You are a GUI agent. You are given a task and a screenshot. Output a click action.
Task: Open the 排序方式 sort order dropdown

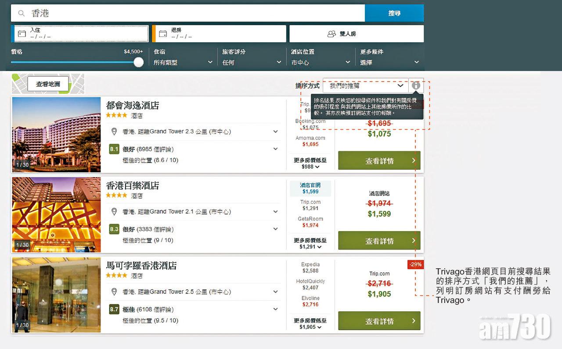click(x=365, y=86)
